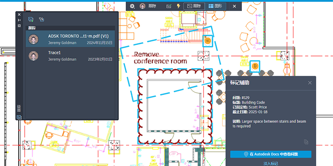Click the traces palette icon at strip bottom
This screenshot has width=333, height=166.
19,117
